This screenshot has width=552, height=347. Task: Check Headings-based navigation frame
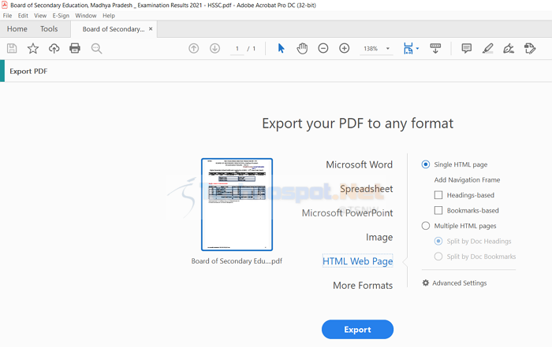438,195
